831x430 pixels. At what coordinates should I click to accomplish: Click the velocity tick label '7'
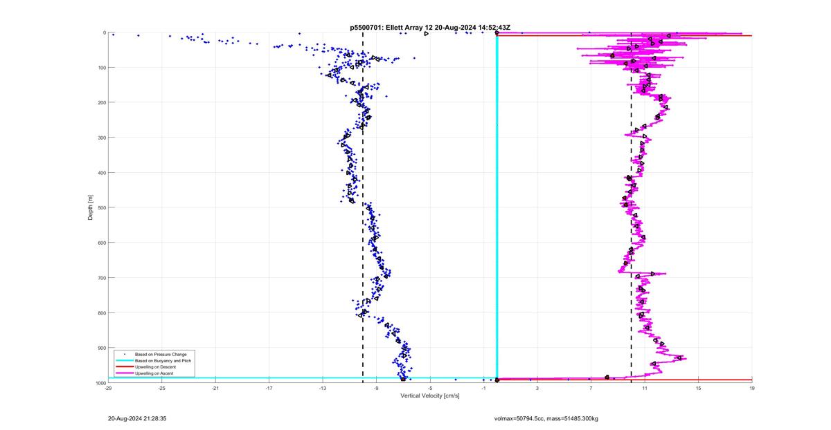tap(591, 389)
